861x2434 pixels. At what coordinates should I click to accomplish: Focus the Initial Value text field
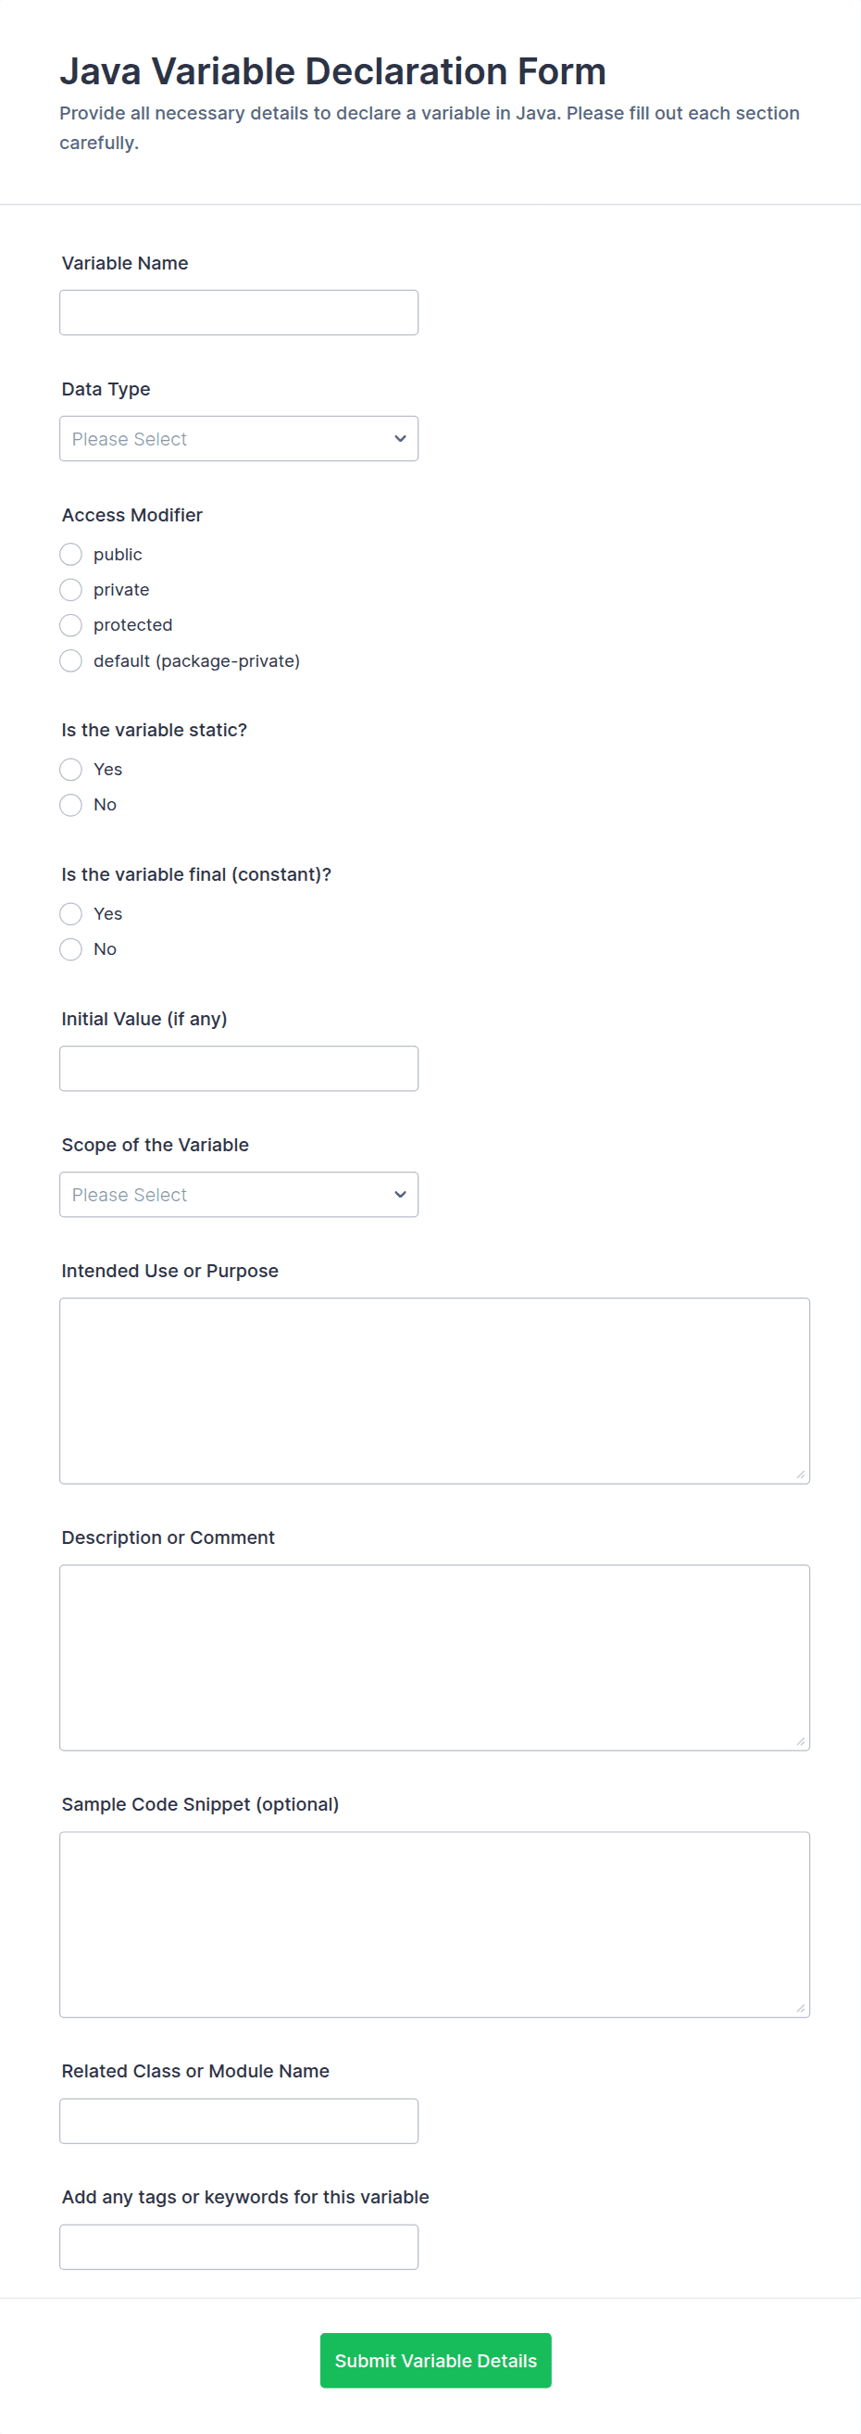tap(238, 1069)
